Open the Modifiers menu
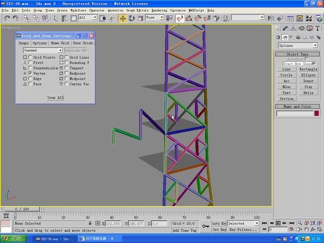This screenshot has width=324, height=243. (x=78, y=10)
